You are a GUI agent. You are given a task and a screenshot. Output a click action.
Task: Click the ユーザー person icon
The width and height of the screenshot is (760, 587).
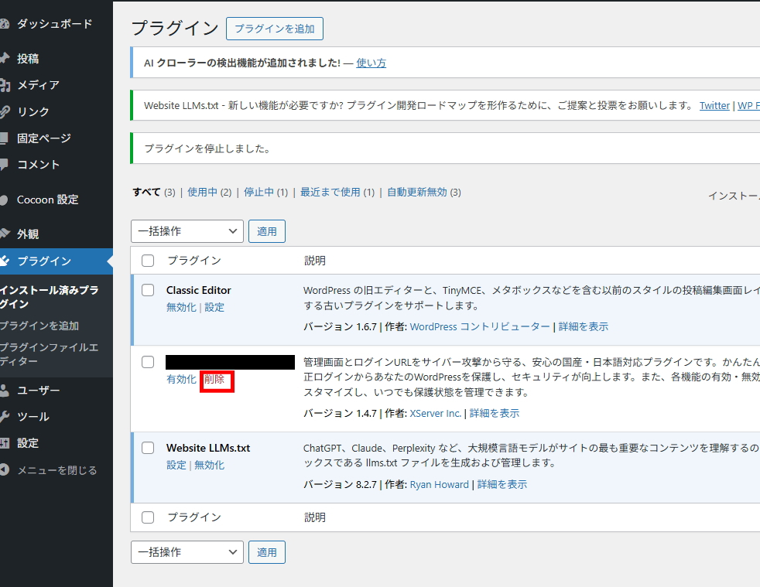[x=4, y=391]
